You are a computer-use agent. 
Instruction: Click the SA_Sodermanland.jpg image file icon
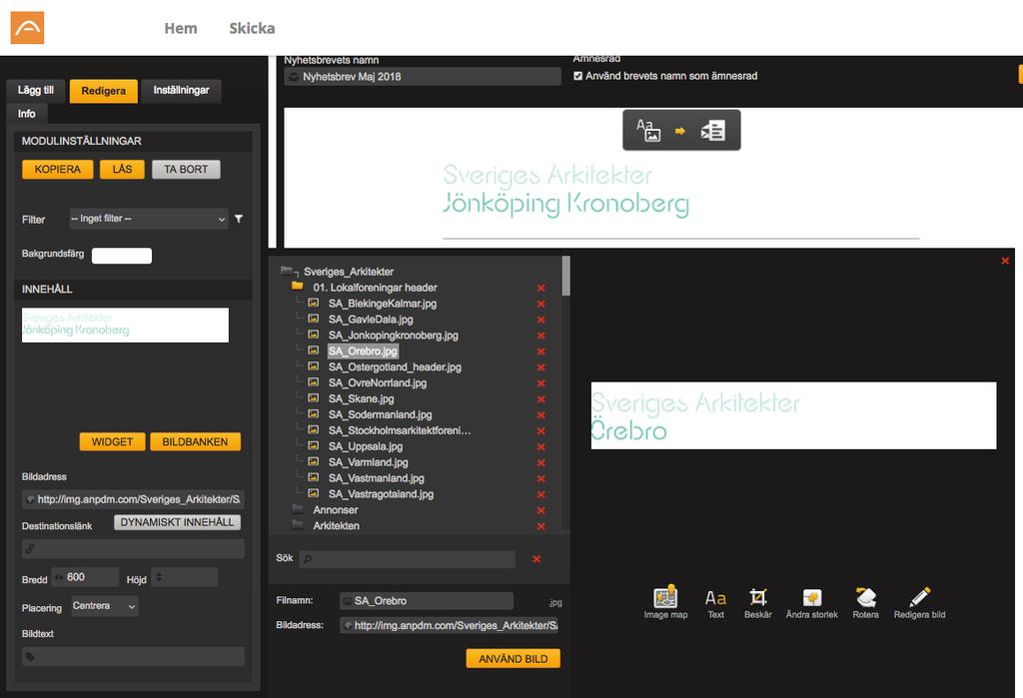pos(313,414)
